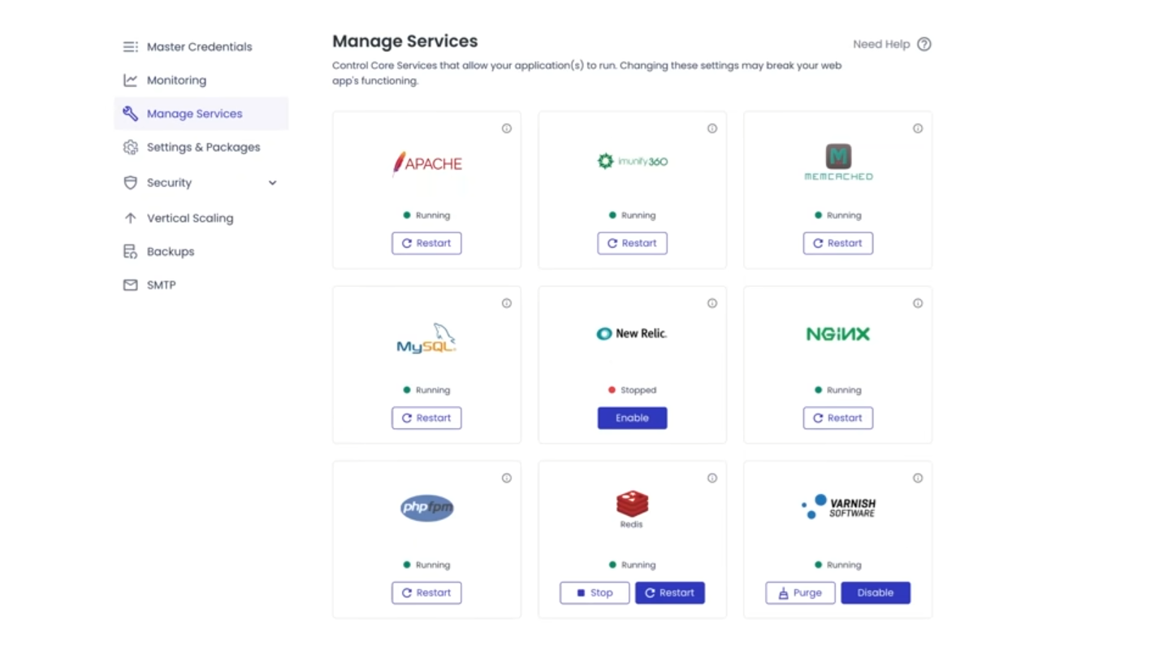
Task: Open info icon on New Relic card
Action: pos(712,303)
